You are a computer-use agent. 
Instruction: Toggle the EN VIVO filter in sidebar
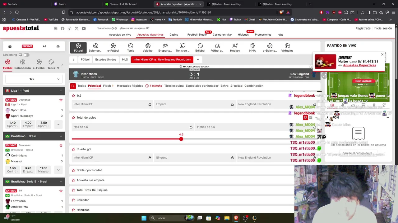[x=27, y=46]
